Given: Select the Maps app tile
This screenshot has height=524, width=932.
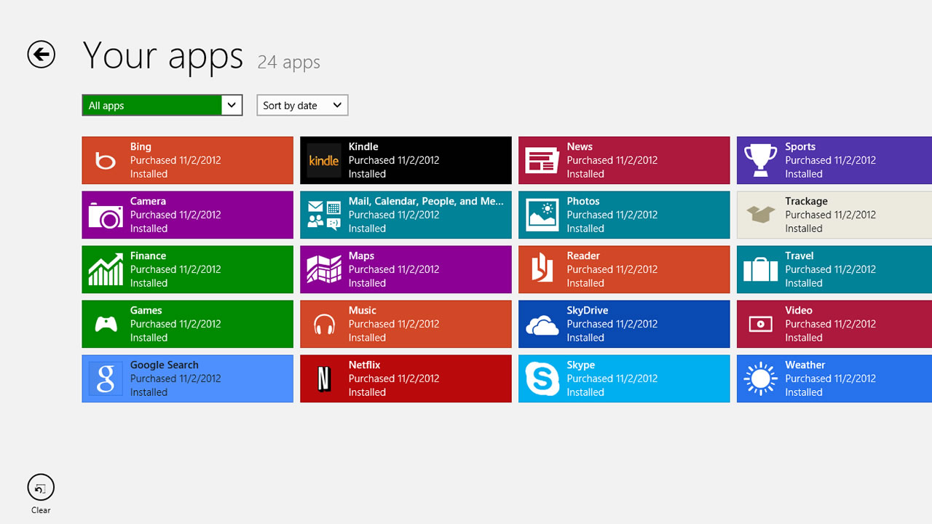Looking at the screenshot, I should click(x=406, y=269).
